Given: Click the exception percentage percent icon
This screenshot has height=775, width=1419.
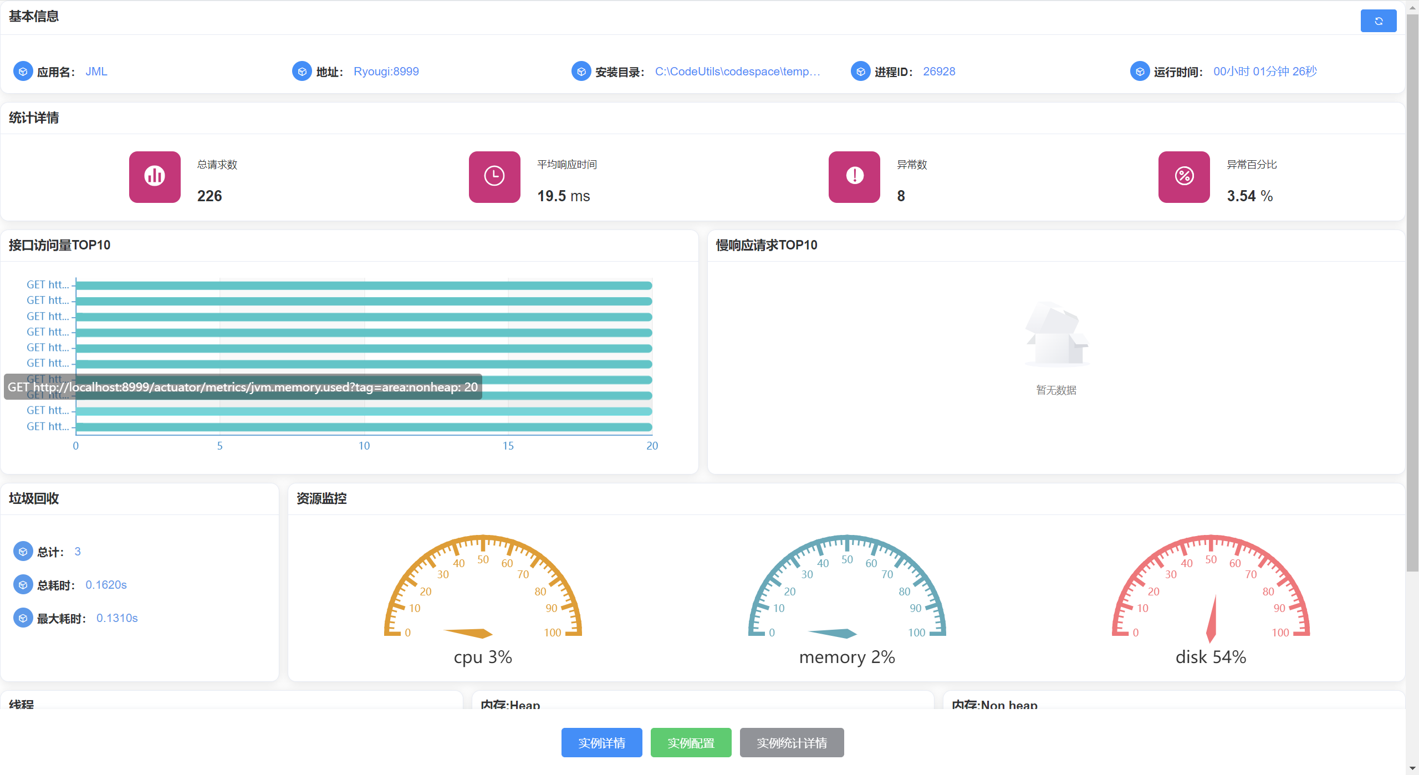Looking at the screenshot, I should [x=1183, y=177].
